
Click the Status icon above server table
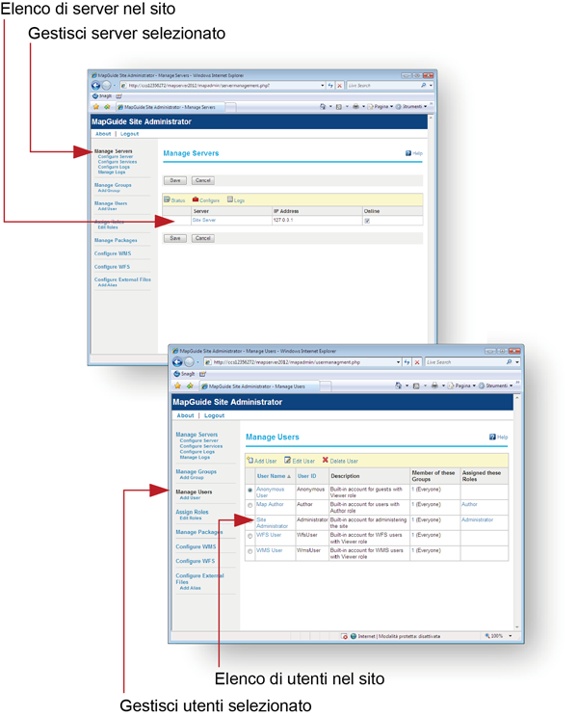tap(168, 199)
